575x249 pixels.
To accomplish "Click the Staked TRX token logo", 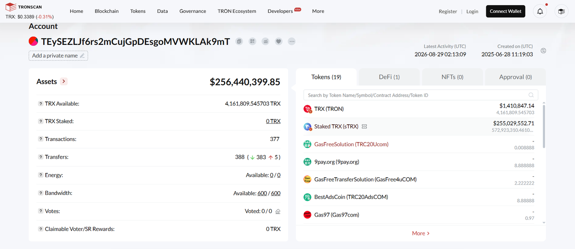I will point(308,127).
